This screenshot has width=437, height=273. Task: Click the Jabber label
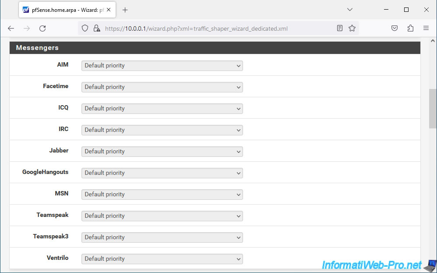click(59, 151)
